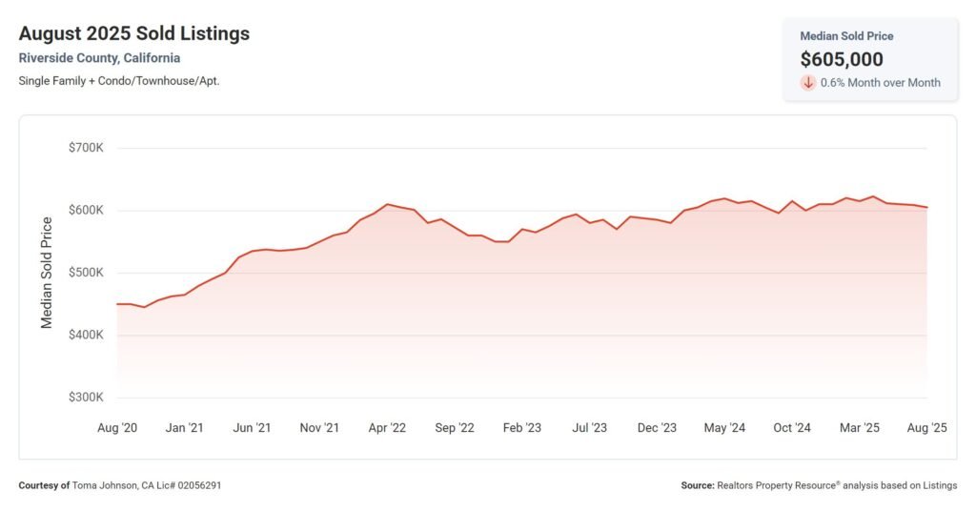Image resolution: width=976 pixels, height=512 pixels.
Task: Click the $600K y-axis label
Action: [86, 211]
